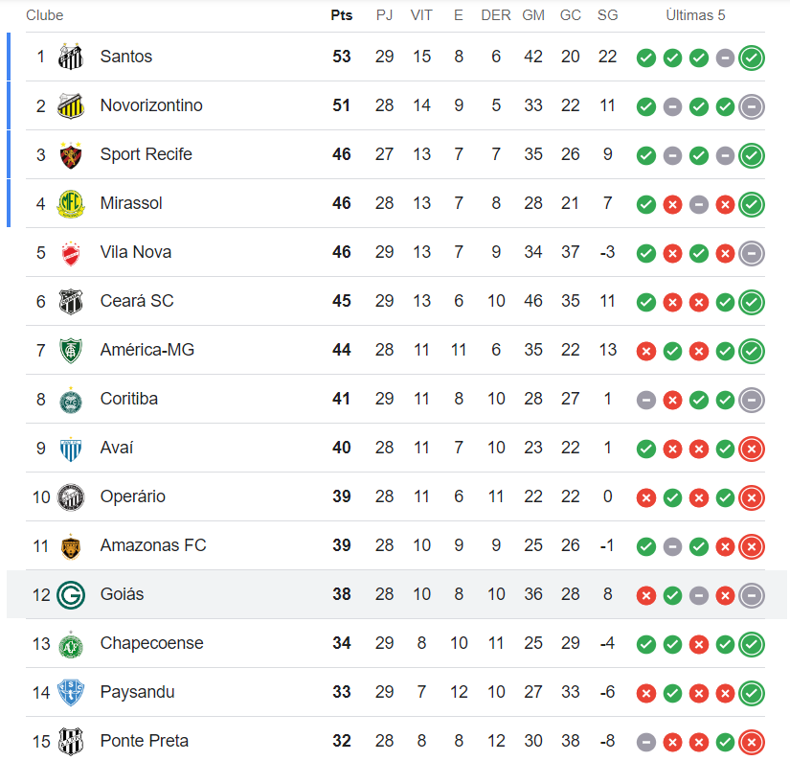Click the SG column header
Image resolution: width=790 pixels, height=761 pixels.
click(607, 15)
